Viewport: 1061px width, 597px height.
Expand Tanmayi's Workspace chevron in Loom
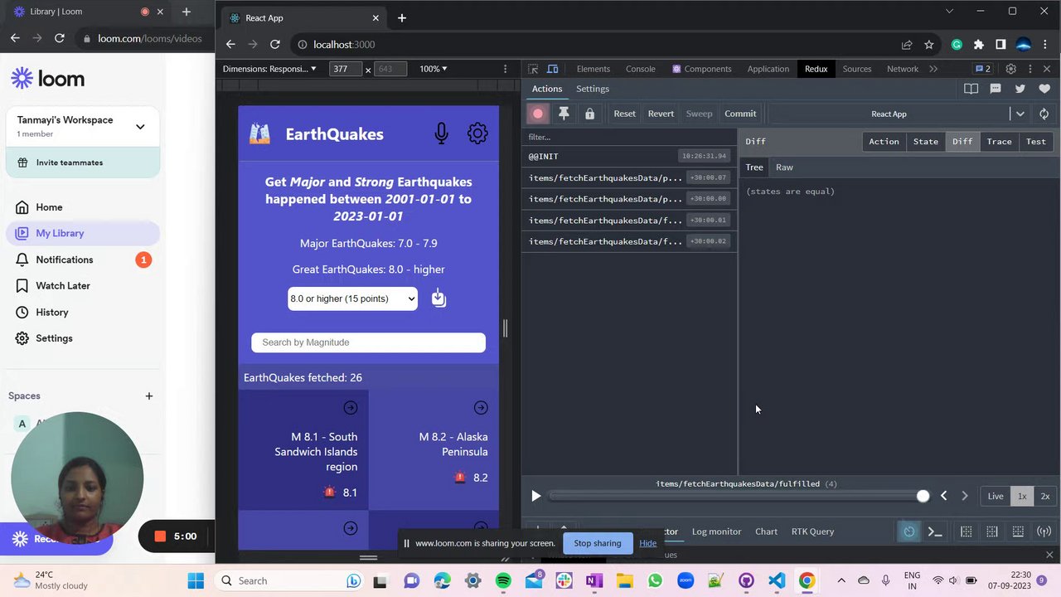pos(140,127)
